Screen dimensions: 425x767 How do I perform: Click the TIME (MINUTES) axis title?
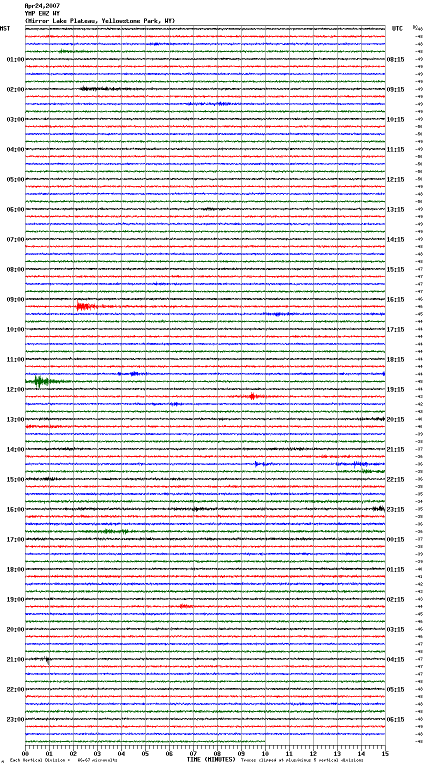(211, 759)
